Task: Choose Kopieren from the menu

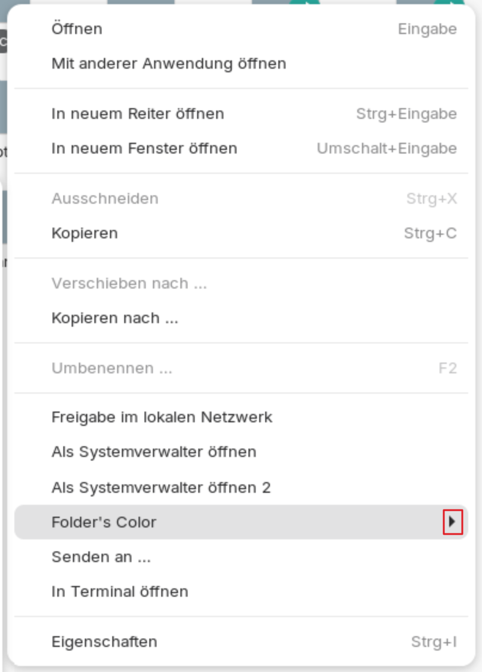Action: click(85, 233)
